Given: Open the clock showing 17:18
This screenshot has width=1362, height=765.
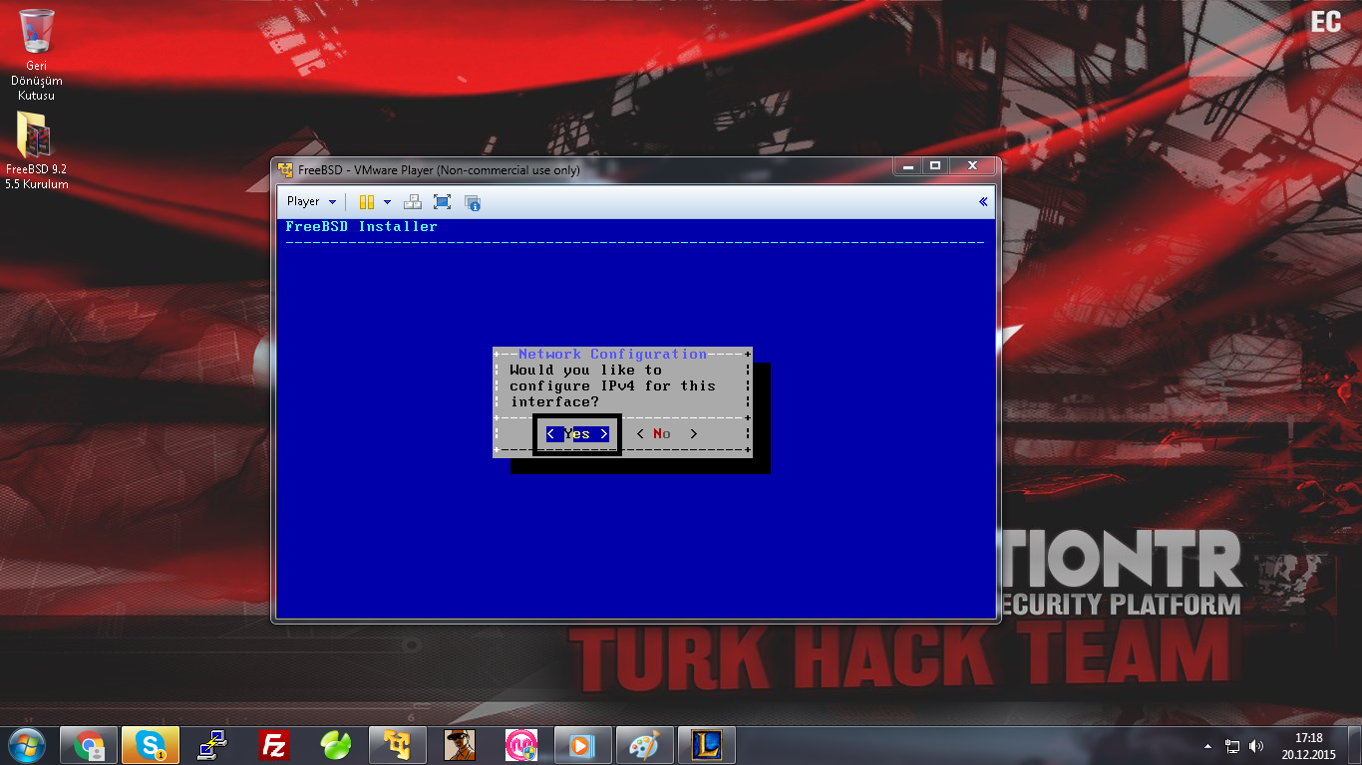Looking at the screenshot, I should tap(1308, 745).
